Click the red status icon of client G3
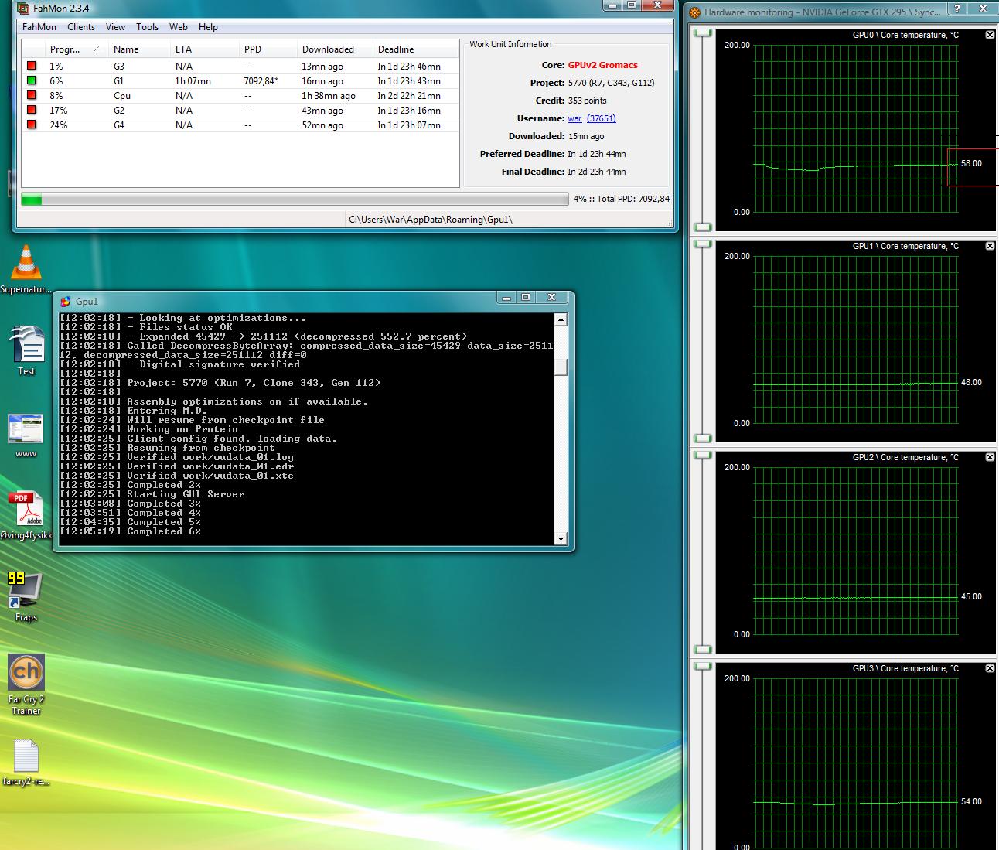This screenshot has width=999, height=850. [x=32, y=67]
